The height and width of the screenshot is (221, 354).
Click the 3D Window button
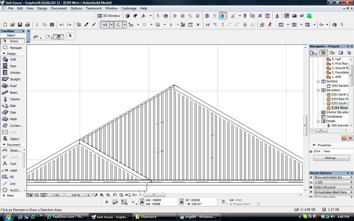tap(109, 16)
